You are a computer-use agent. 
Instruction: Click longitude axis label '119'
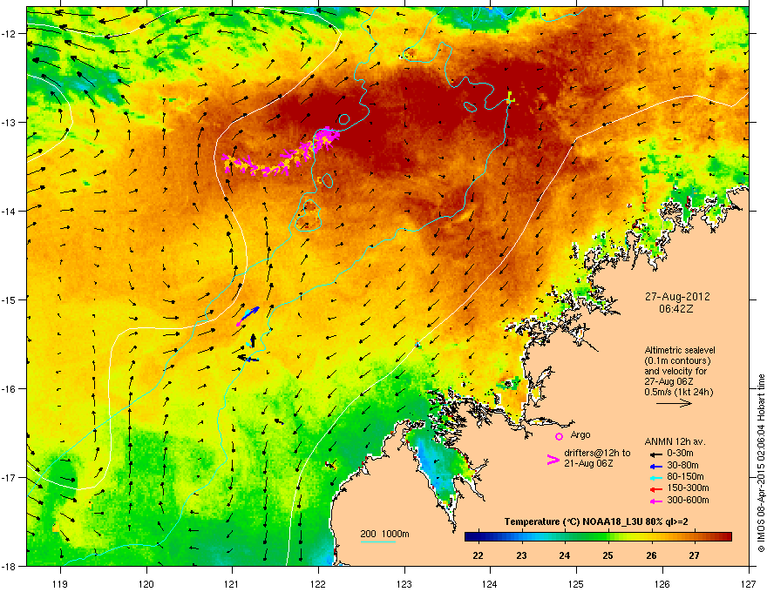pos(60,583)
